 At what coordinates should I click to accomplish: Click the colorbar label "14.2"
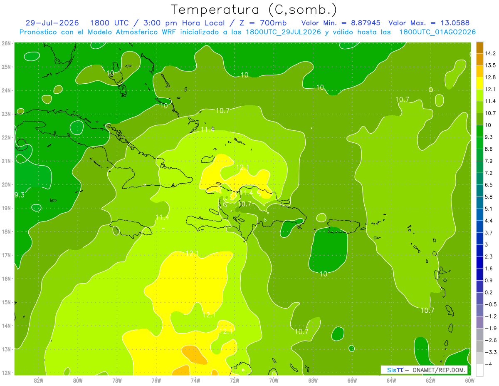(x=490, y=53)
